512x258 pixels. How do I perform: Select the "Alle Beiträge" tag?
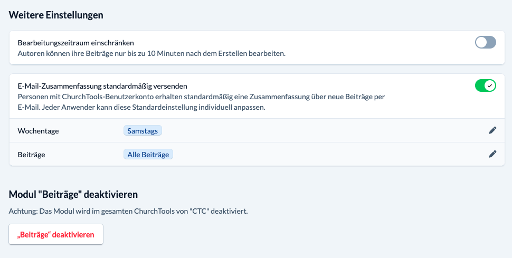point(148,155)
